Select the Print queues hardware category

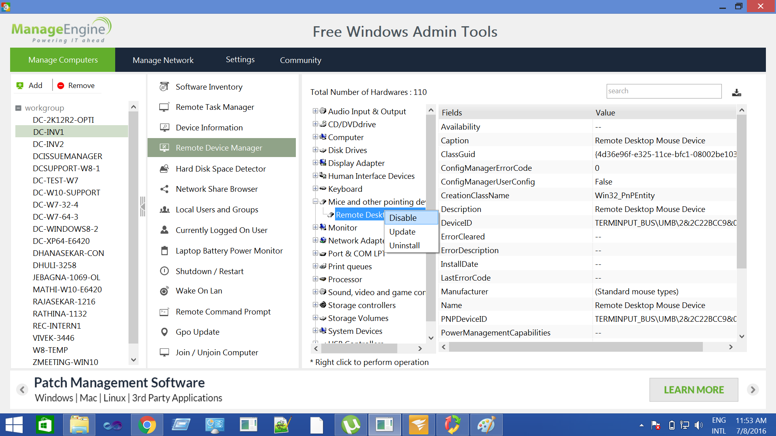tap(350, 266)
